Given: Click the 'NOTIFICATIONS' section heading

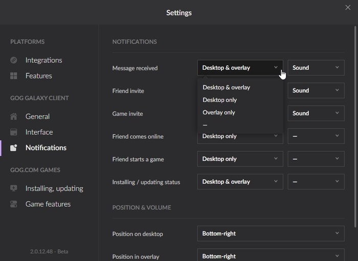Looking at the screenshot, I should click(x=135, y=42).
